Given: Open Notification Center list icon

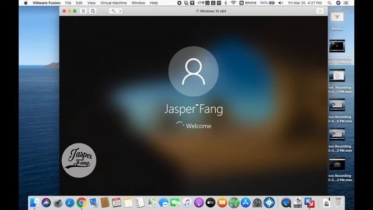Looking at the screenshot, I should [346, 3].
